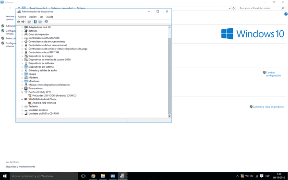Click the Baterías battery icon
The image size is (288, 180).
(26, 31)
